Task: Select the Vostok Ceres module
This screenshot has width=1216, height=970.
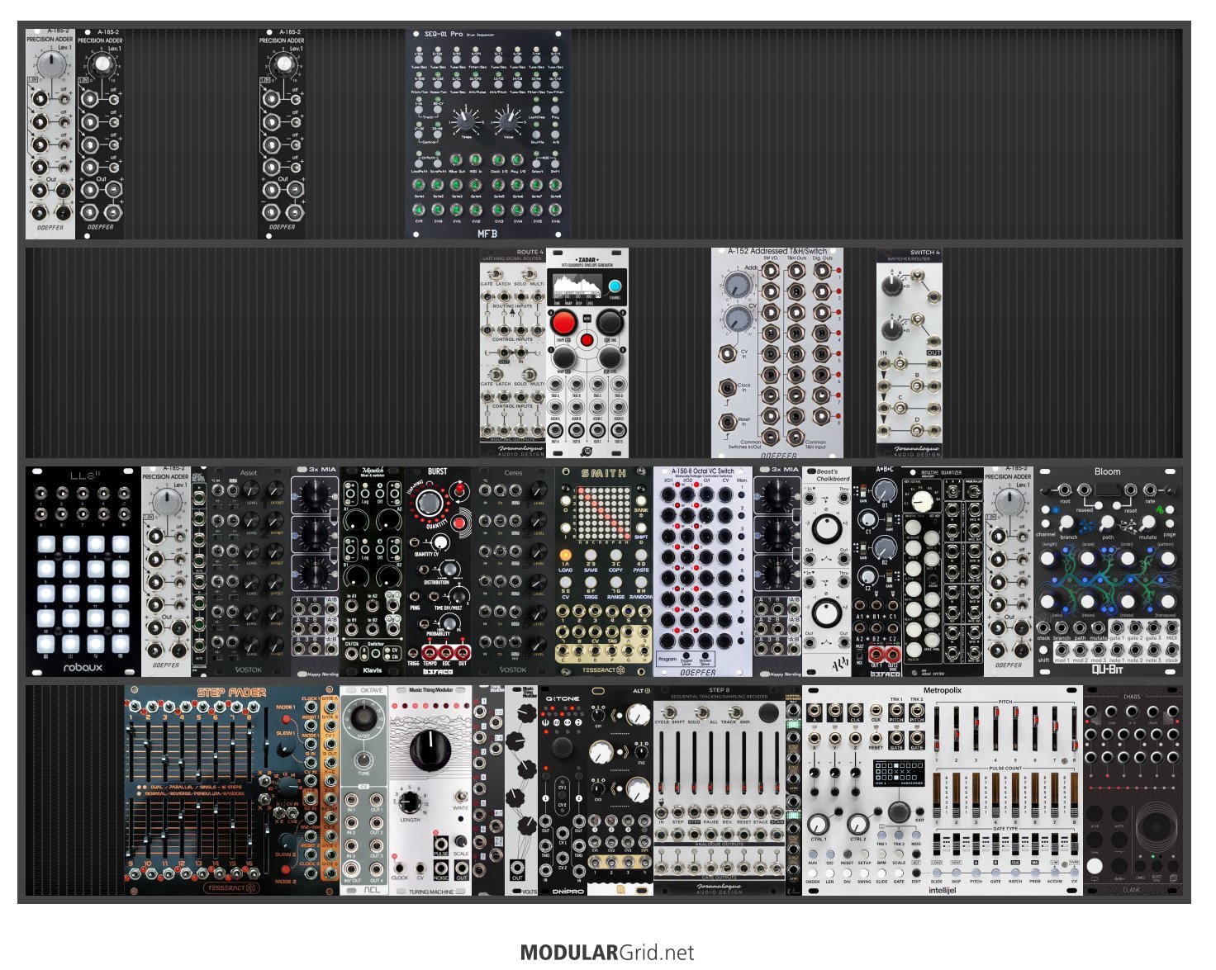Action: click(x=512, y=571)
